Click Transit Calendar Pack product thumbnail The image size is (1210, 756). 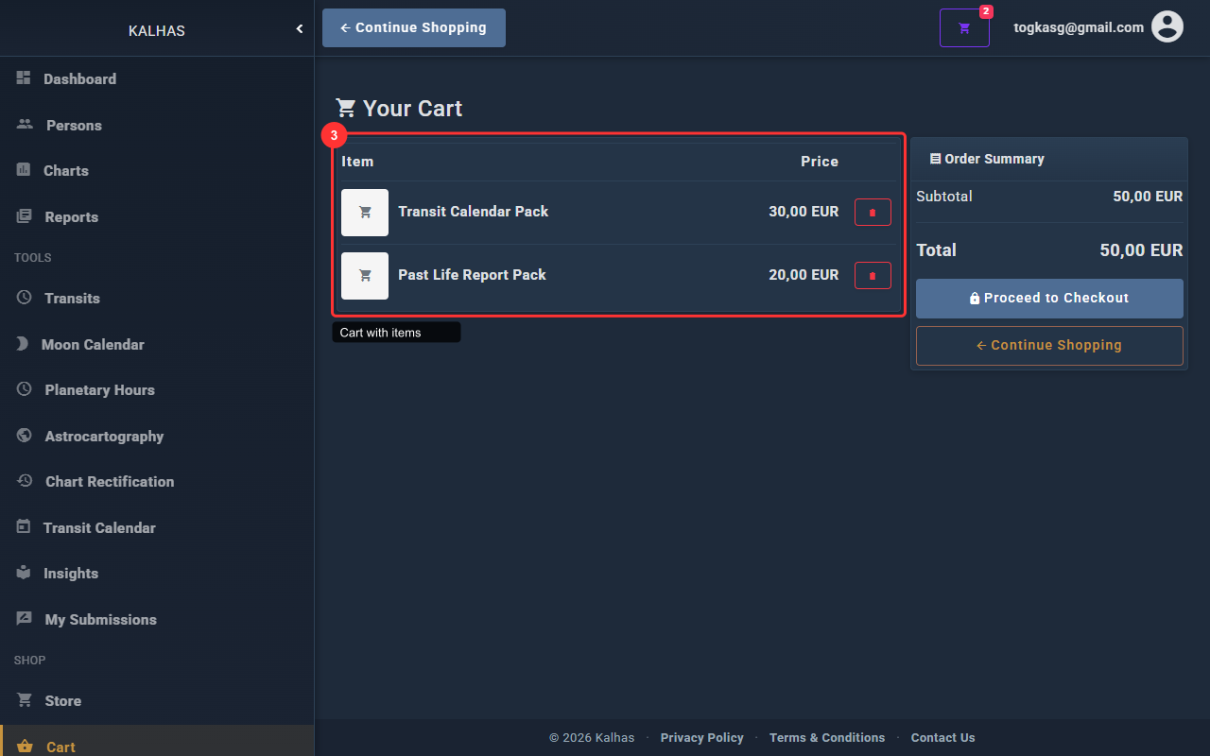365,213
